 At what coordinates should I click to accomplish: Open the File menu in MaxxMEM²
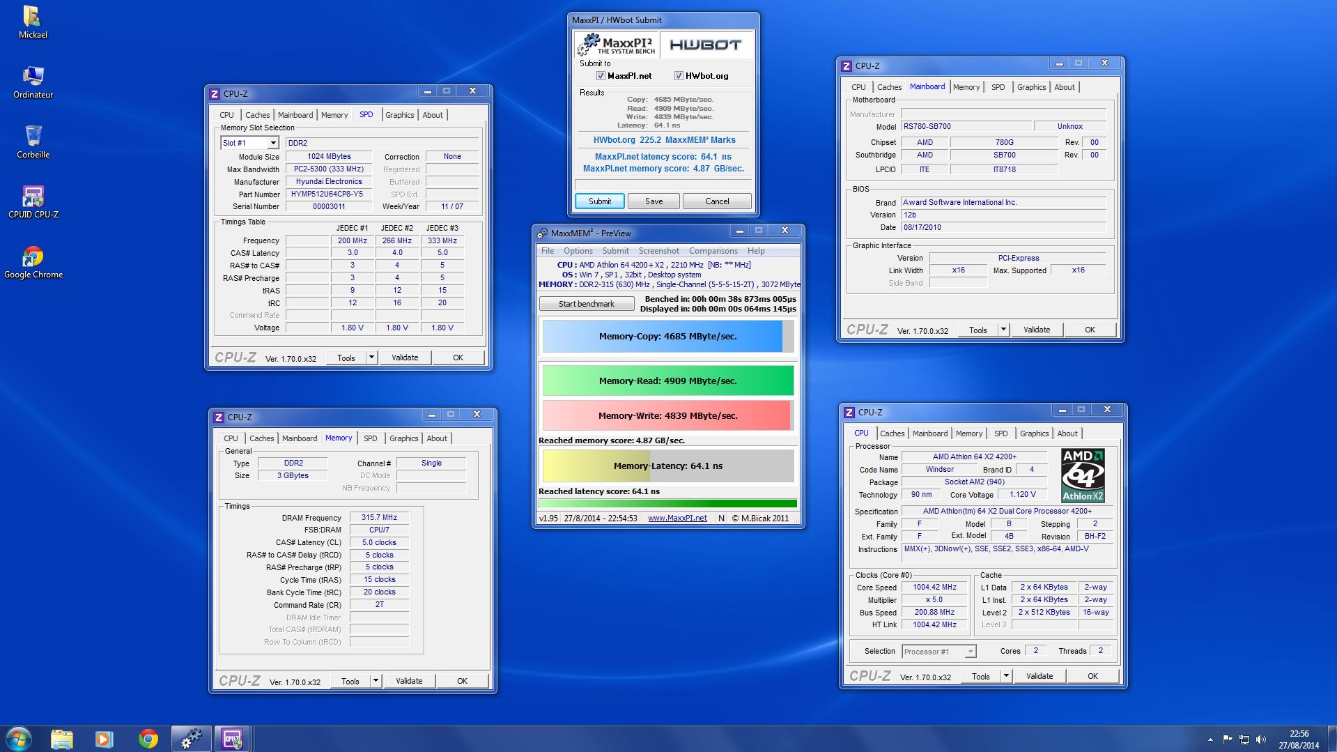(x=548, y=251)
